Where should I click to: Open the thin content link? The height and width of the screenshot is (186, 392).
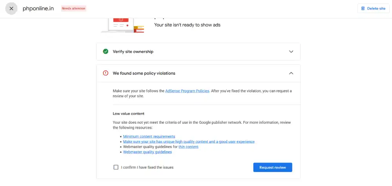(x=188, y=147)
